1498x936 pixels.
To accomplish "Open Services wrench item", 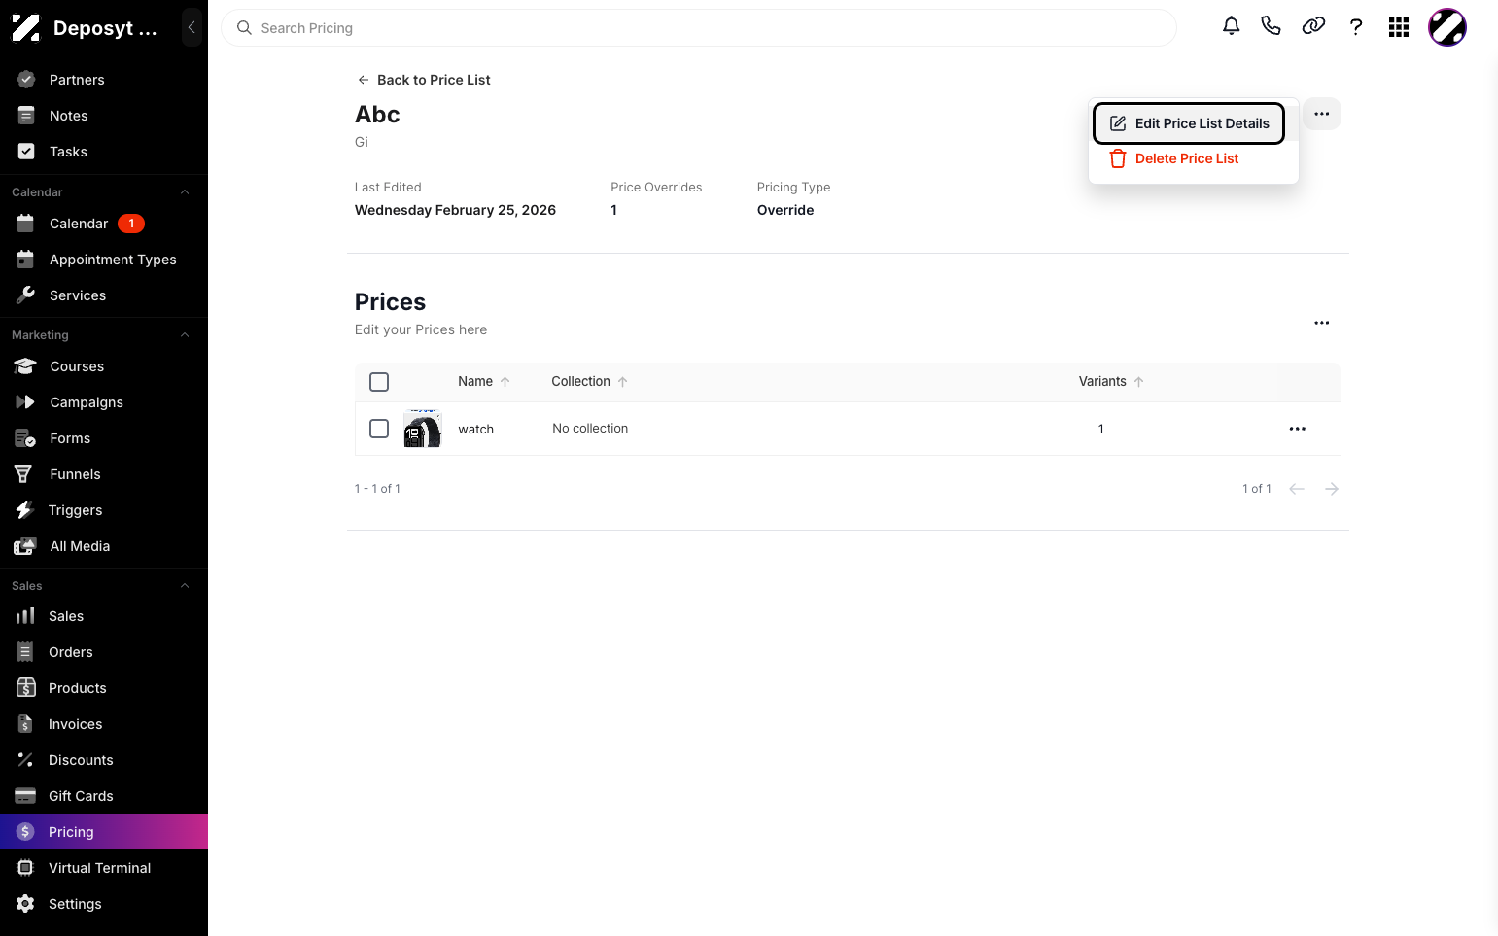I will point(104,295).
